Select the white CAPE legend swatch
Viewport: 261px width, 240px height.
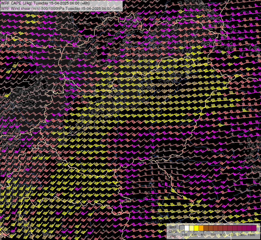[187, 228]
